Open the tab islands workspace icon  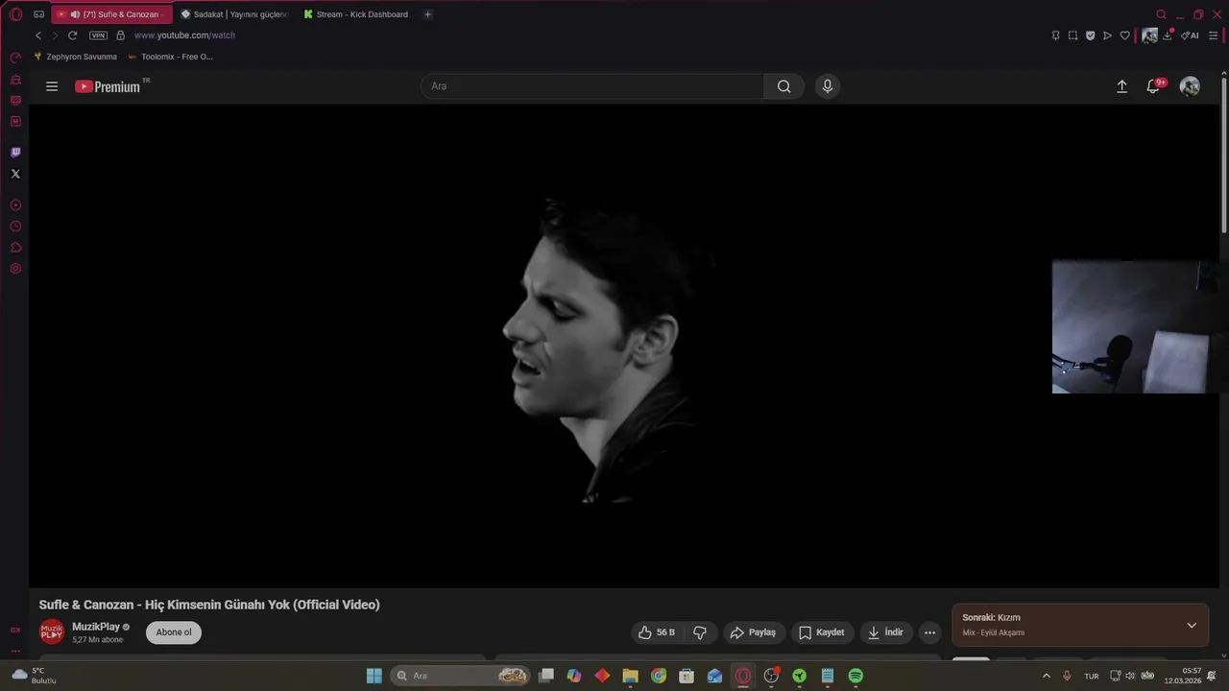point(38,14)
